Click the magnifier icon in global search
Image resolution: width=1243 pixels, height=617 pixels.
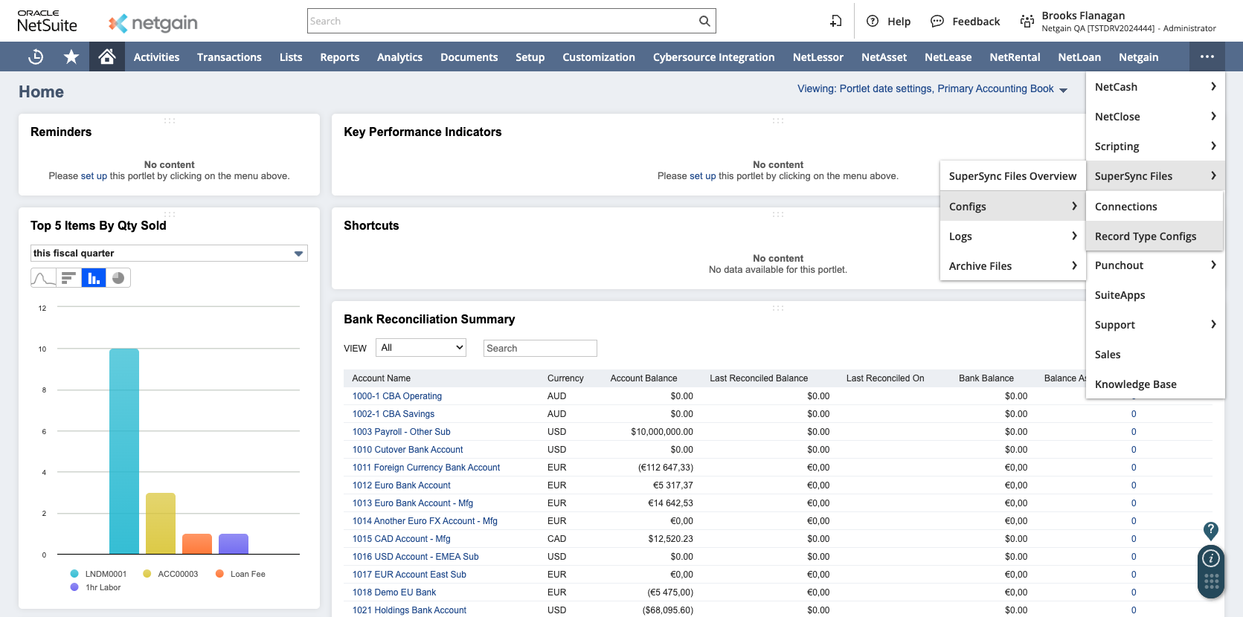[704, 22]
